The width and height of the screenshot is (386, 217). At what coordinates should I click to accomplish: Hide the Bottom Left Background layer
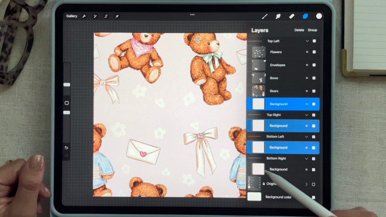(x=314, y=148)
